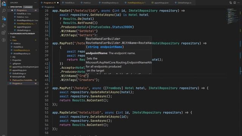Click the code minimap preview
This screenshot has width=242, height=136.
pos(233,16)
